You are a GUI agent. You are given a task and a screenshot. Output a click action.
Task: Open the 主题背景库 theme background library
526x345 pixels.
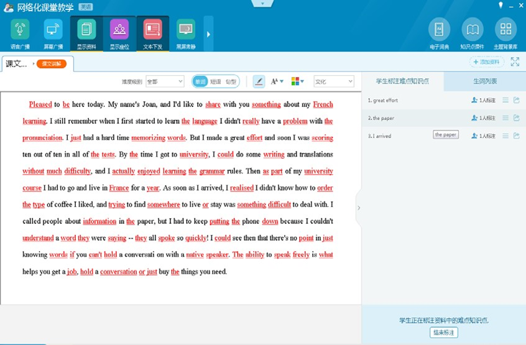pos(505,29)
